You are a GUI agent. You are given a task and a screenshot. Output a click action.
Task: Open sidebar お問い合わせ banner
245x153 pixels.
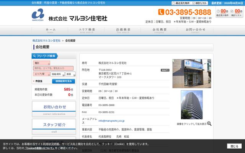[54, 109]
